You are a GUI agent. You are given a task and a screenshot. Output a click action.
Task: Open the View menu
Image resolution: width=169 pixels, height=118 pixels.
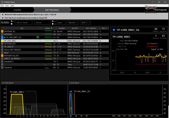[x=7, y=6]
